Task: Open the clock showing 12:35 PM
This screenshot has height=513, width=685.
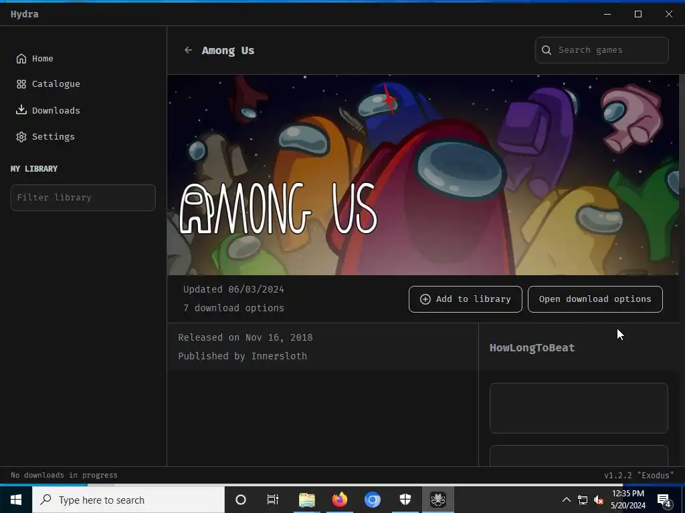Action: click(628, 500)
